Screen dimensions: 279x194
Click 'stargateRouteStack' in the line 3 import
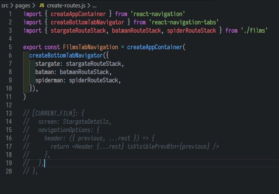78,31
